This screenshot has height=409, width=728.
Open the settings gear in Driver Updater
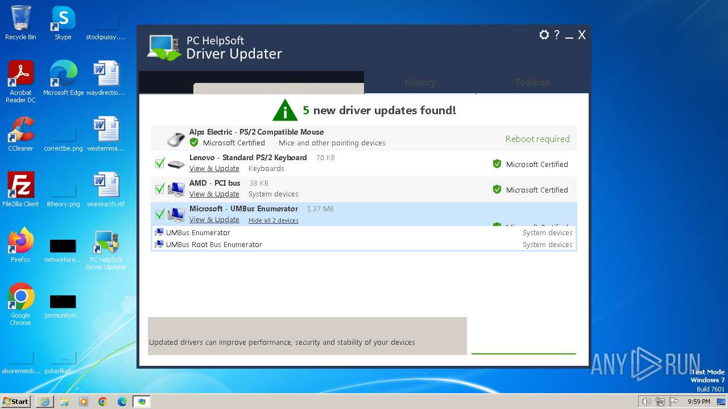(x=544, y=35)
